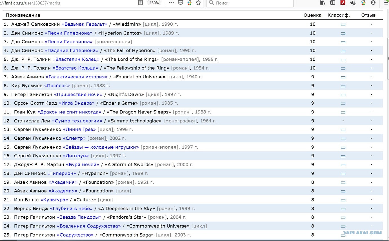Open «Игра Эндера» book link

(77, 103)
